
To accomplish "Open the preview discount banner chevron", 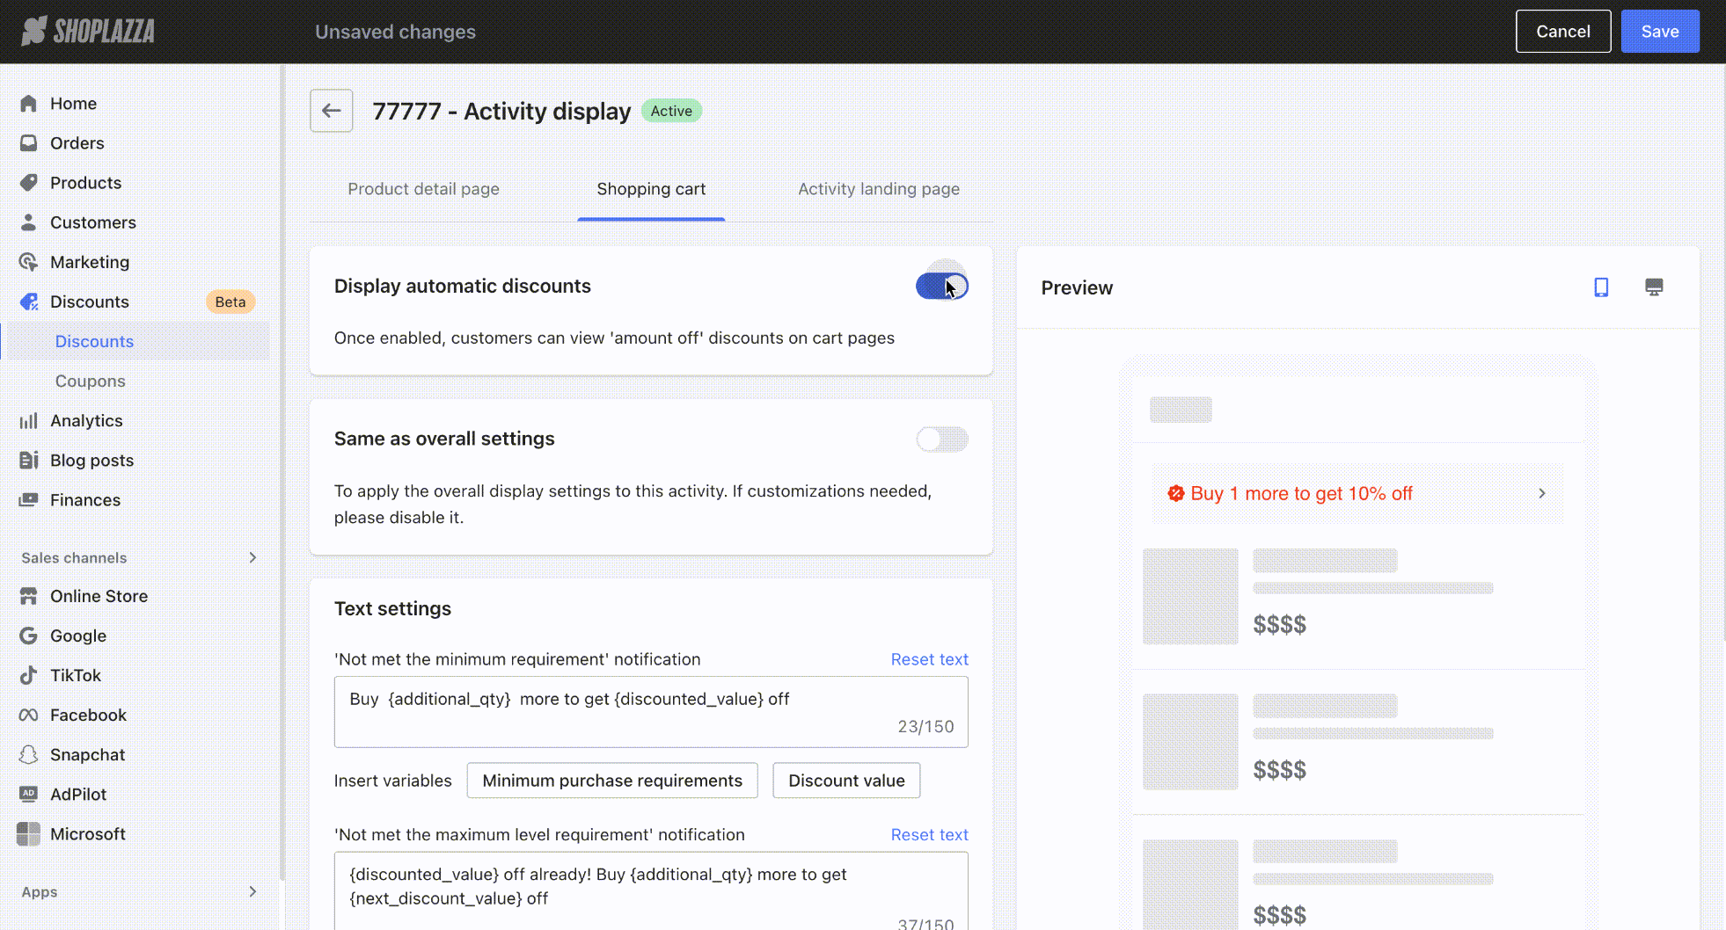I will [x=1541, y=493].
